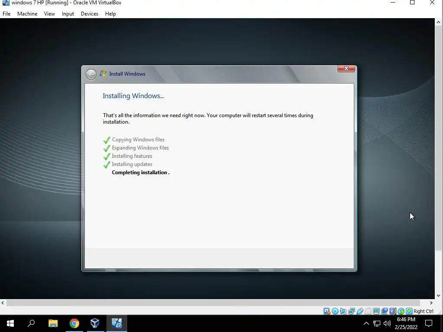Open the Windows Start menu
The height and width of the screenshot is (332, 443).
coord(10,323)
